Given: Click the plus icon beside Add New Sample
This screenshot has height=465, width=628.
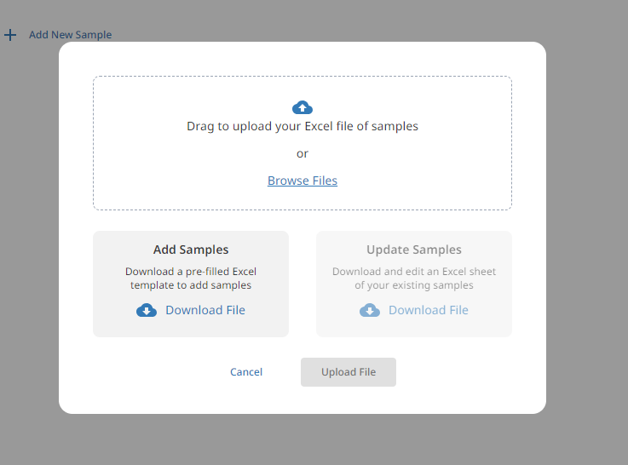Looking at the screenshot, I should [x=10, y=35].
